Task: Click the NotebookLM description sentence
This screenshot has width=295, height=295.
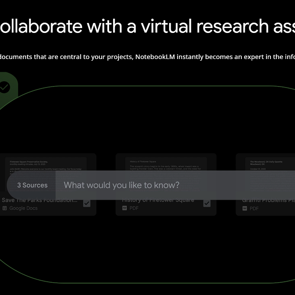Action: pos(147,57)
